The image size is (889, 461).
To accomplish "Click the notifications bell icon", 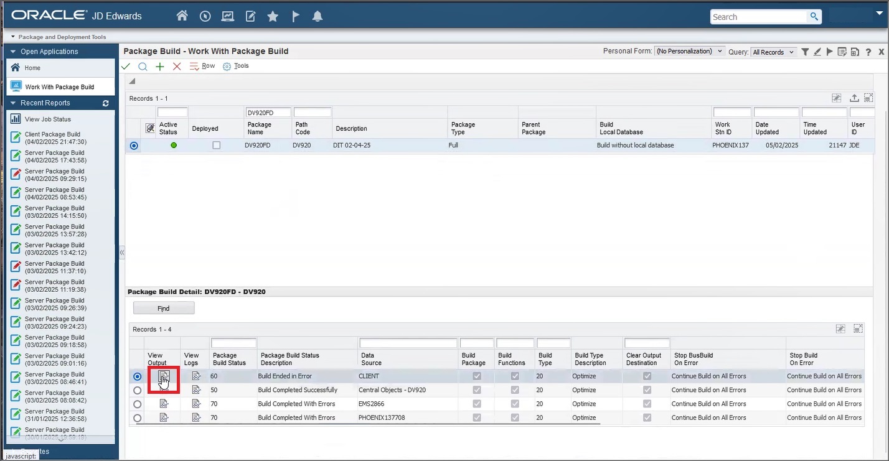I will [317, 16].
